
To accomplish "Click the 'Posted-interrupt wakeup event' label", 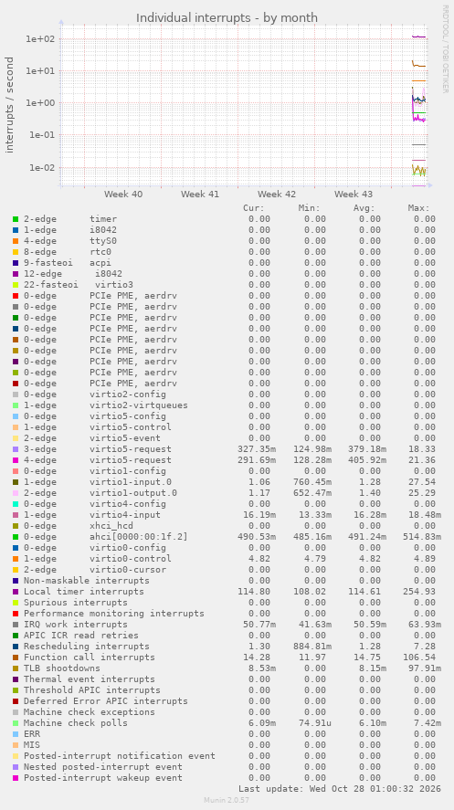I will point(103,778).
